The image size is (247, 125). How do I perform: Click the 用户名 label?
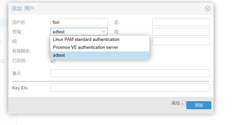19,22
